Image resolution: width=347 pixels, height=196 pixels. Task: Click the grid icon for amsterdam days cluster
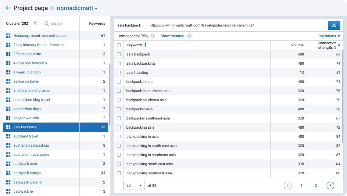pyautogui.click(x=8, y=109)
